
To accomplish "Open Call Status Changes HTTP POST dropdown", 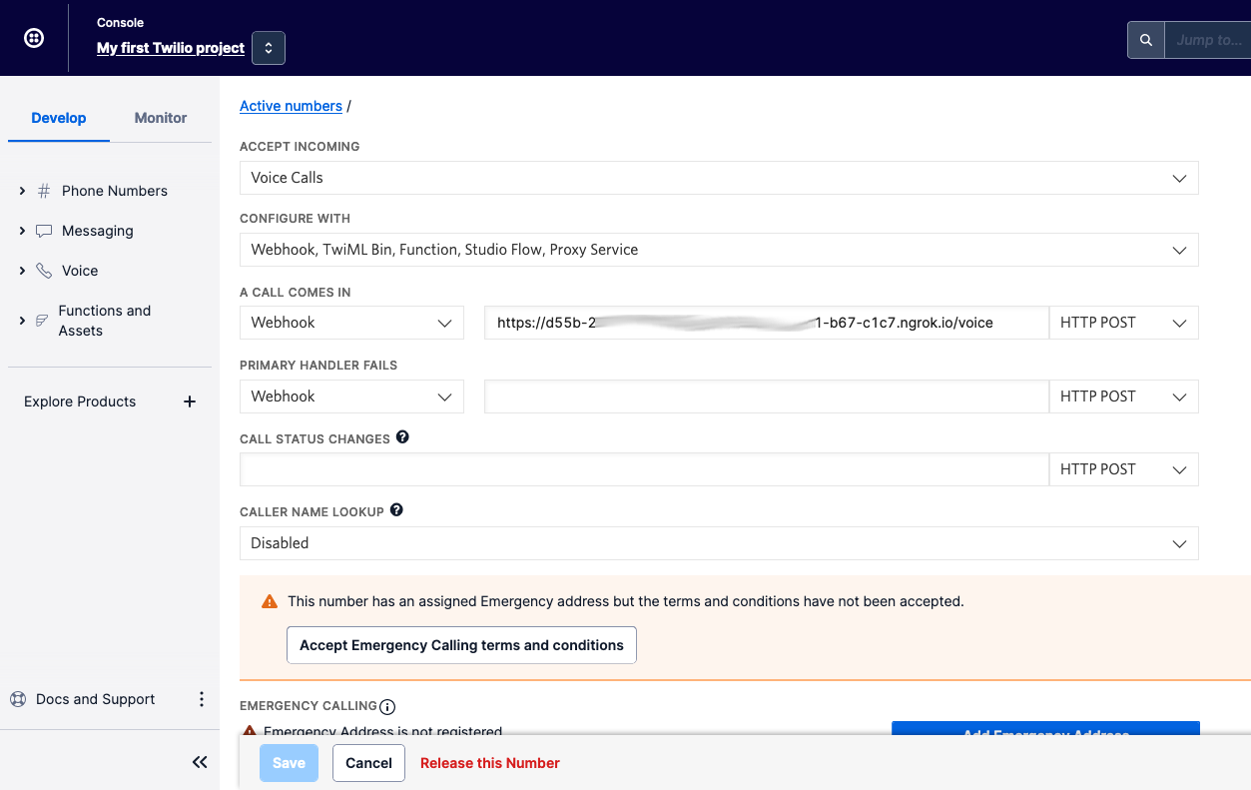I will click(1124, 469).
